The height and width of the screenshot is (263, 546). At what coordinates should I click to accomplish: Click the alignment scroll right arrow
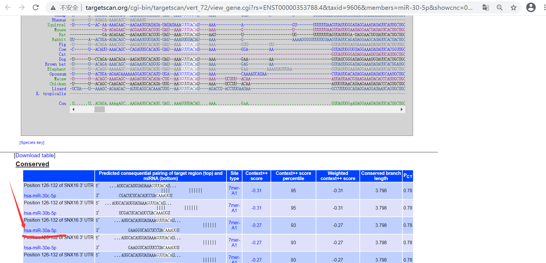[401, 109]
